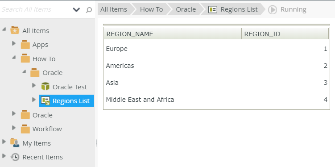Image resolution: width=335 pixels, height=167 pixels.
Task: Click the All Items star folder icon
Action: 15,30
